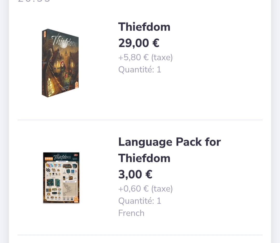Click the Thiefdom item's Quantité: 1 text

point(140,69)
